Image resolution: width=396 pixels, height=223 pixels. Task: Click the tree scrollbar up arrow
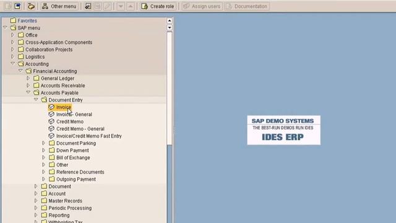[x=170, y=20]
